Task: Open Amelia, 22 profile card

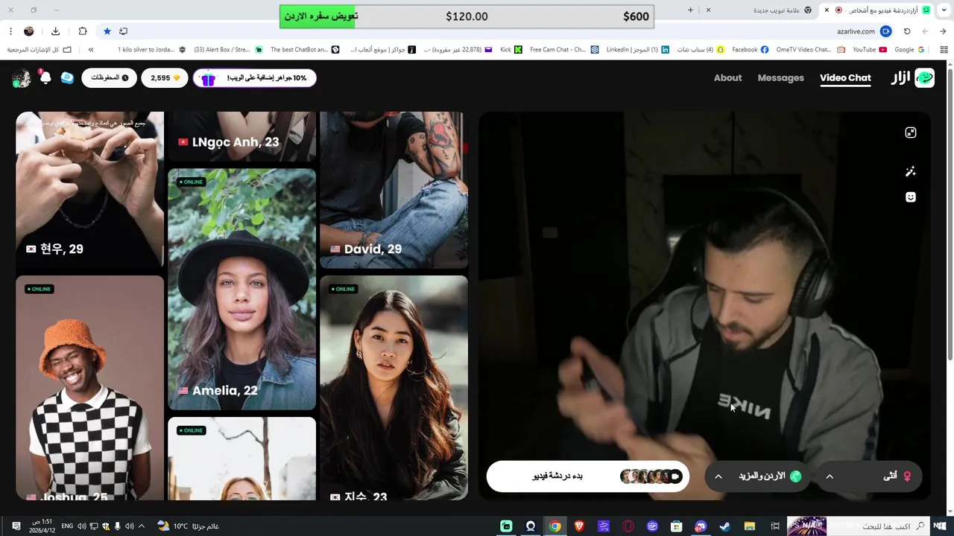Action: 241,289
